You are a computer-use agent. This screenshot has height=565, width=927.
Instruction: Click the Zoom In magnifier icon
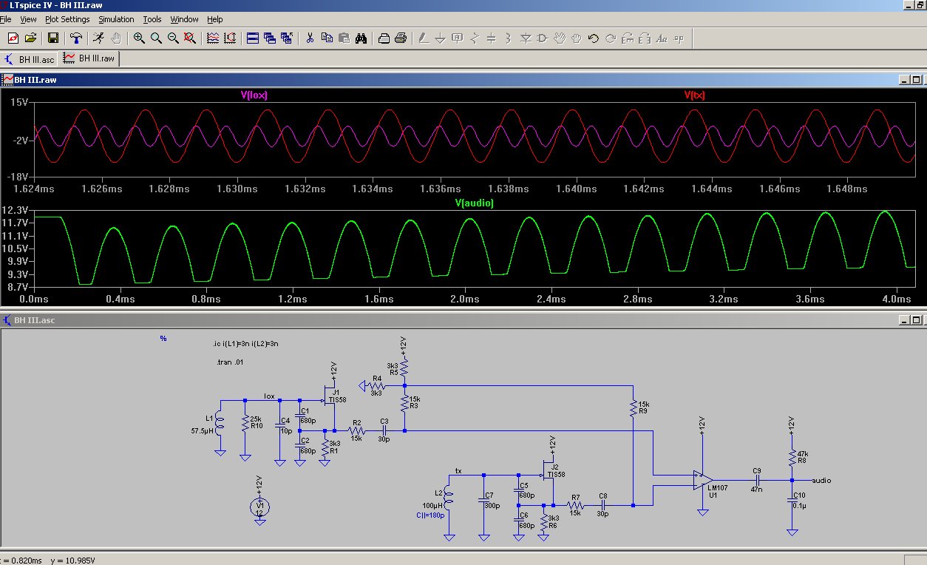[139, 38]
